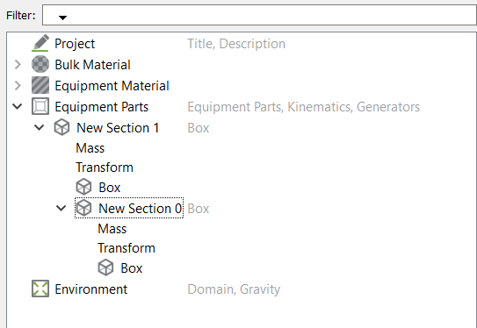The width and height of the screenshot is (477, 328).
Task: Collapse the New Section 1 branch
Action: tap(39, 127)
